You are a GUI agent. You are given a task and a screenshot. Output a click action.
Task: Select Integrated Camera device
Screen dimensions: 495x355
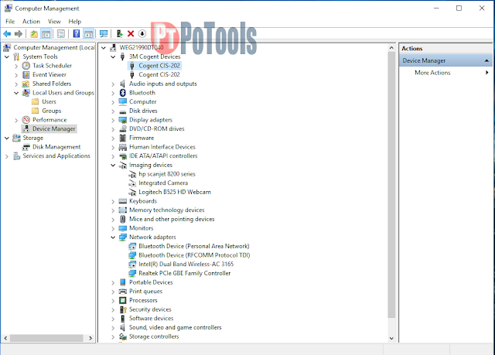163,183
